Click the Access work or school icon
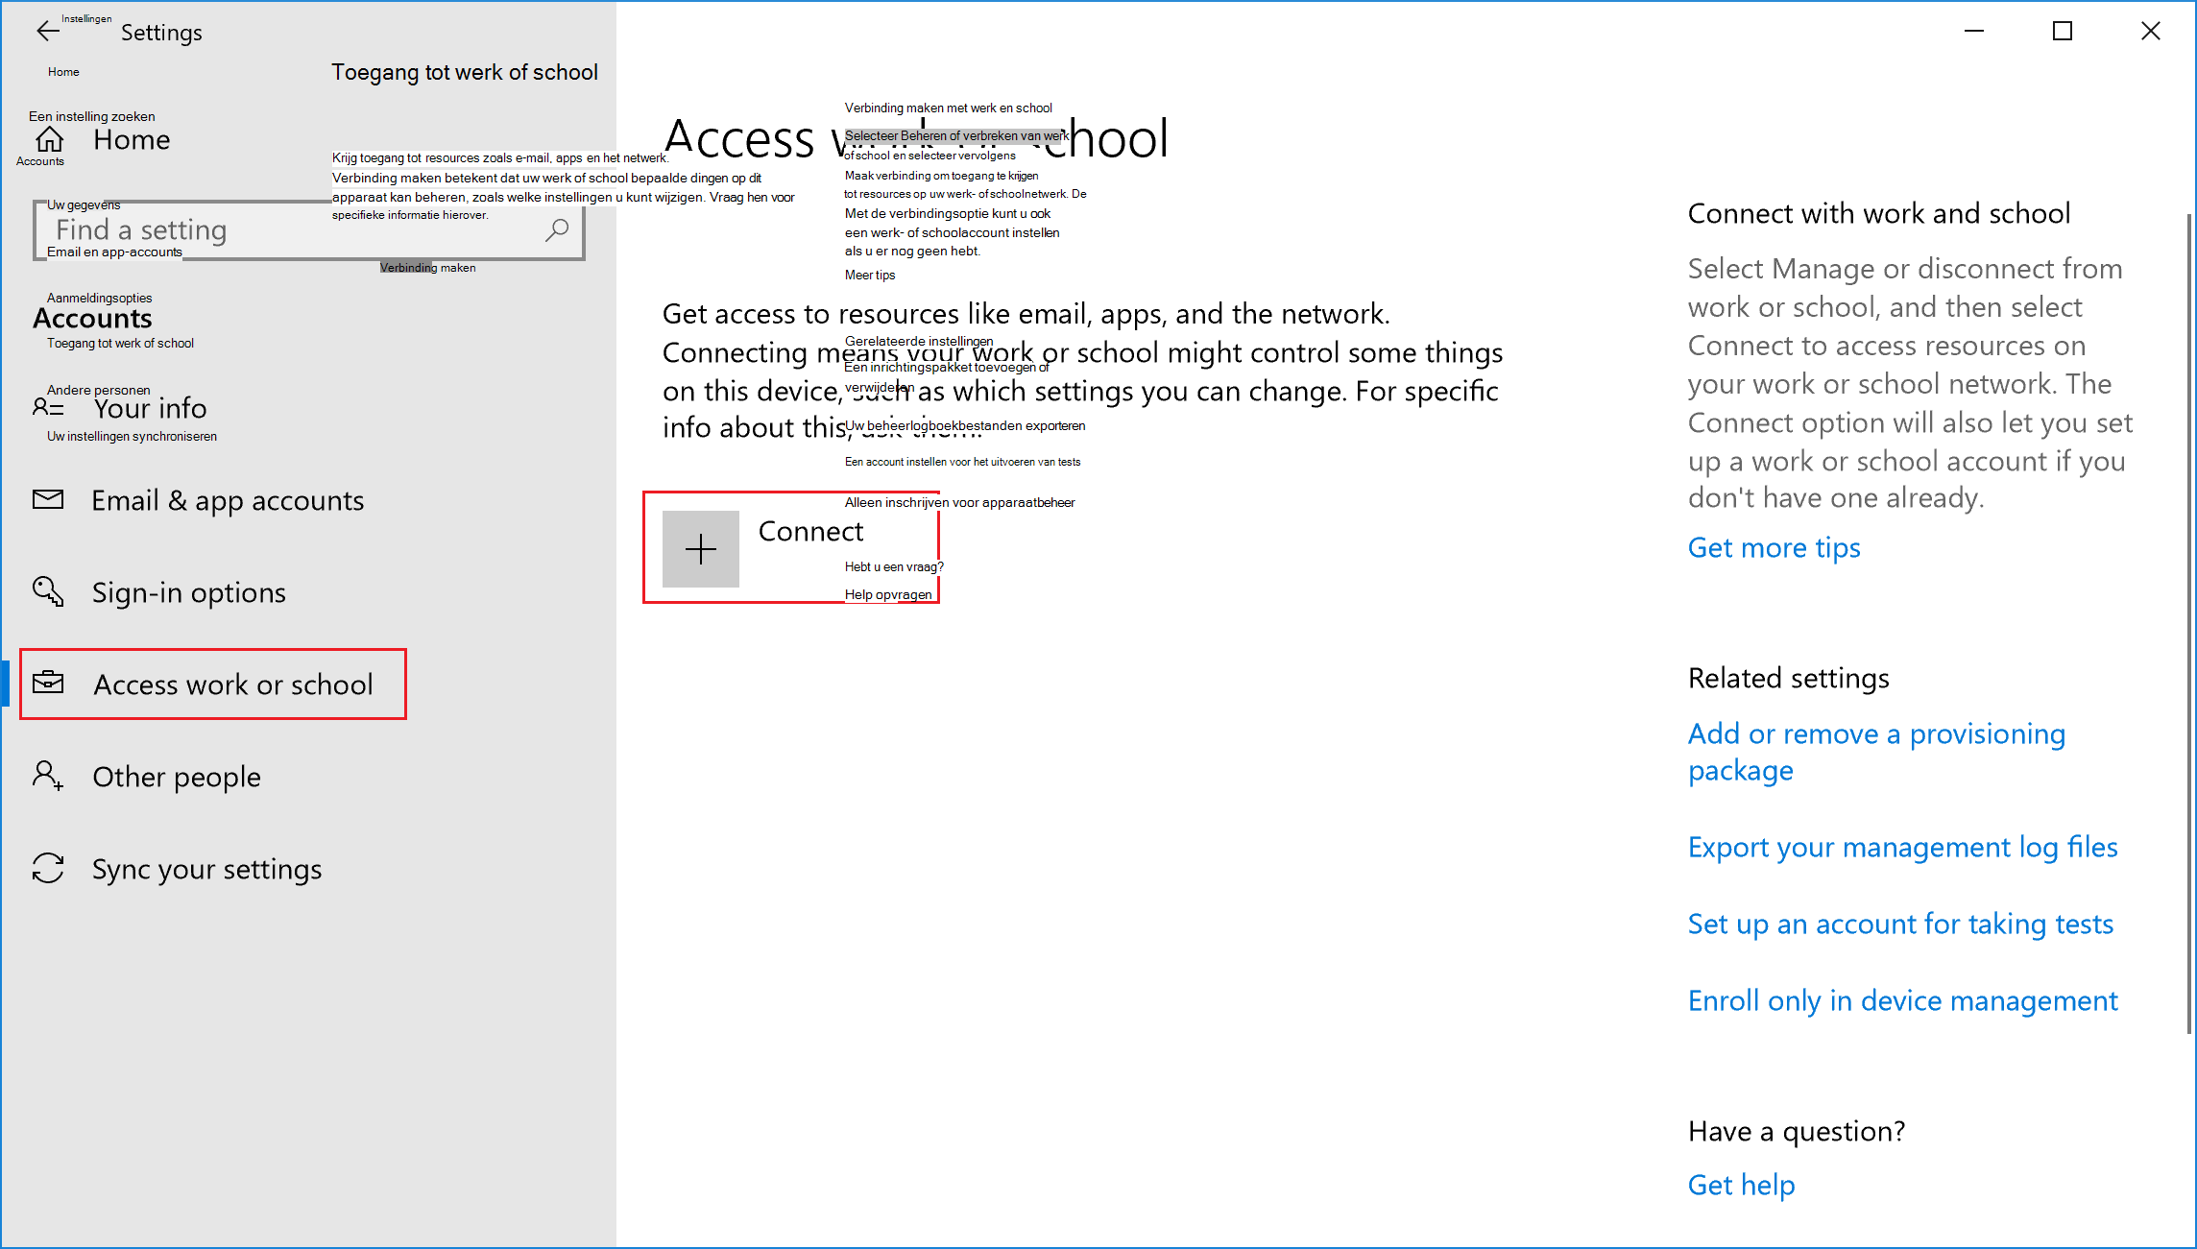 (48, 685)
